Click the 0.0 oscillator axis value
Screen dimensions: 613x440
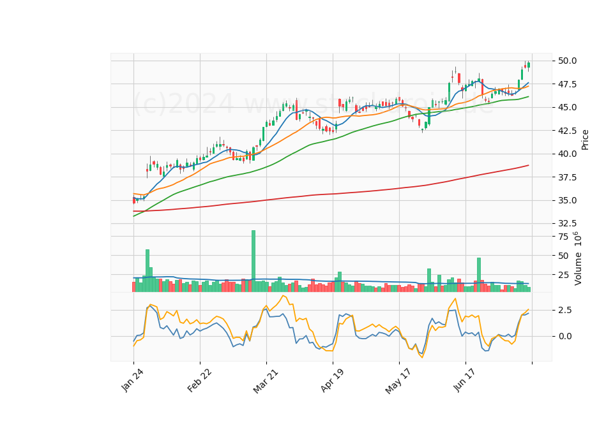565,336
